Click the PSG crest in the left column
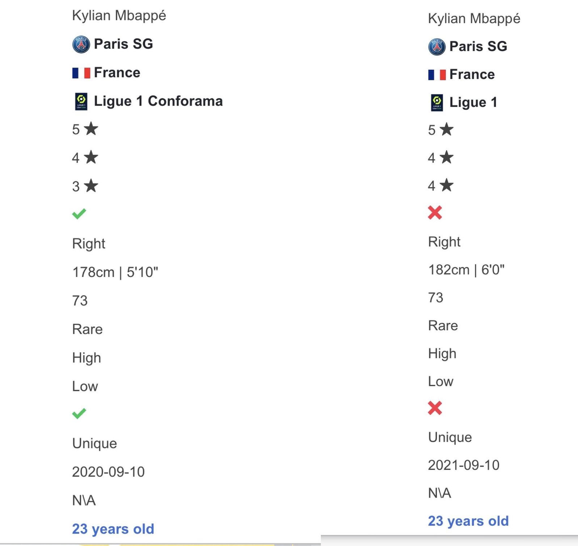578x546 pixels. pos(81,44)
